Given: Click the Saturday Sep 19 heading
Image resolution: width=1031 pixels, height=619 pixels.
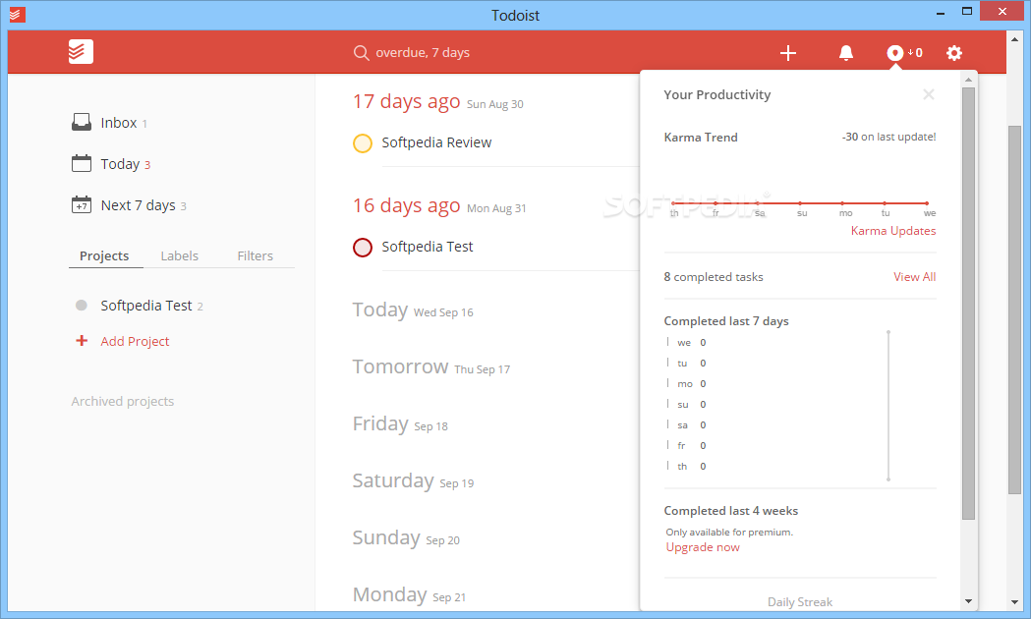Looking at the screenshot, I should coord(413,481).
